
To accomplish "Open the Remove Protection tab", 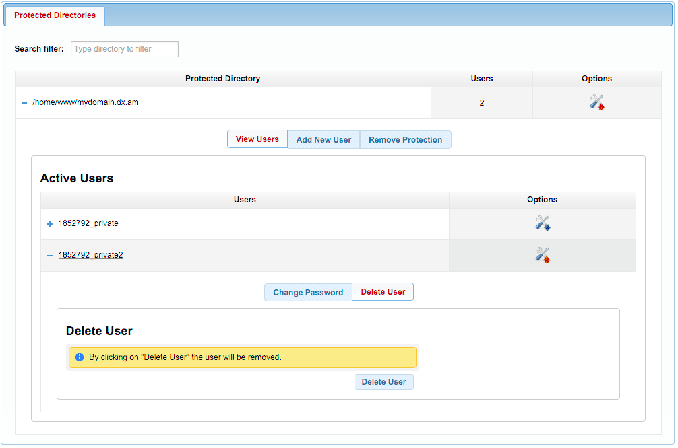I will [x=405, y=140].
